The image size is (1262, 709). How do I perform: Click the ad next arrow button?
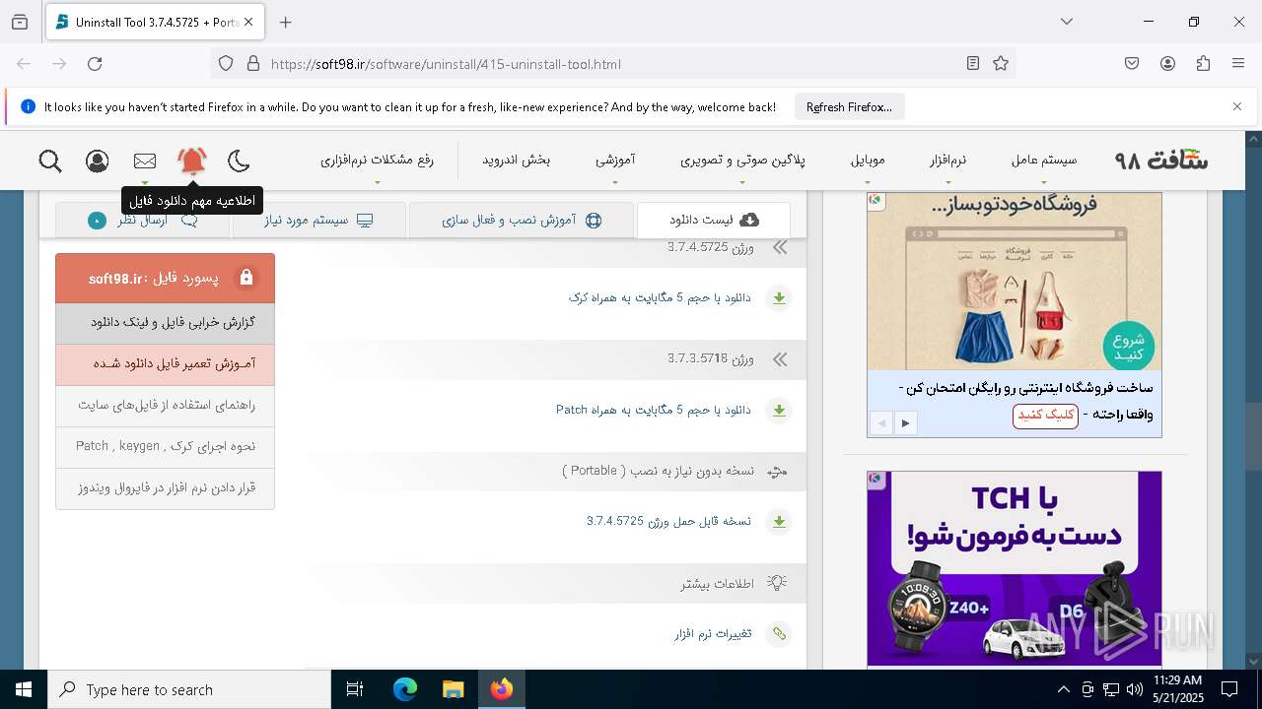[x=905, y=423]
